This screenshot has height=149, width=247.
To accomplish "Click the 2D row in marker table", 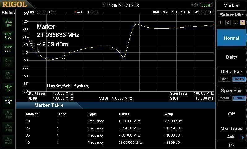I will [104, 128].
